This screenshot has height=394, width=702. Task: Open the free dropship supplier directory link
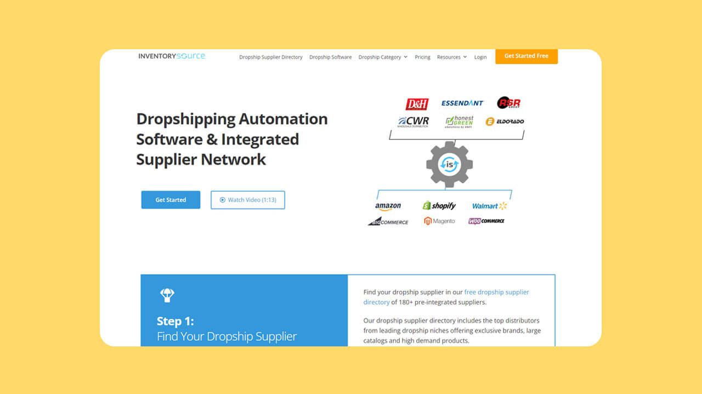tap(446, 297)
